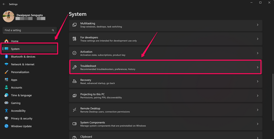Screen dimensions: 274x139
Task: Expand Troubleshoot using its chevron arrow
Action: (x=258, y=67)
